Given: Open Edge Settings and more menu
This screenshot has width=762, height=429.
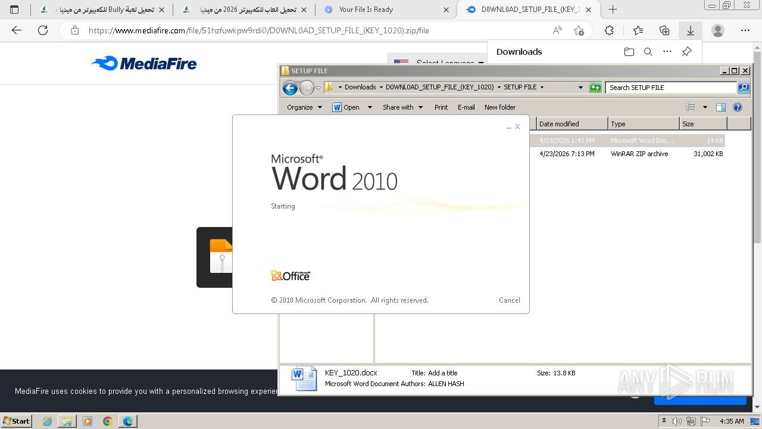Looking at the screenshot, I should (745, 30).
